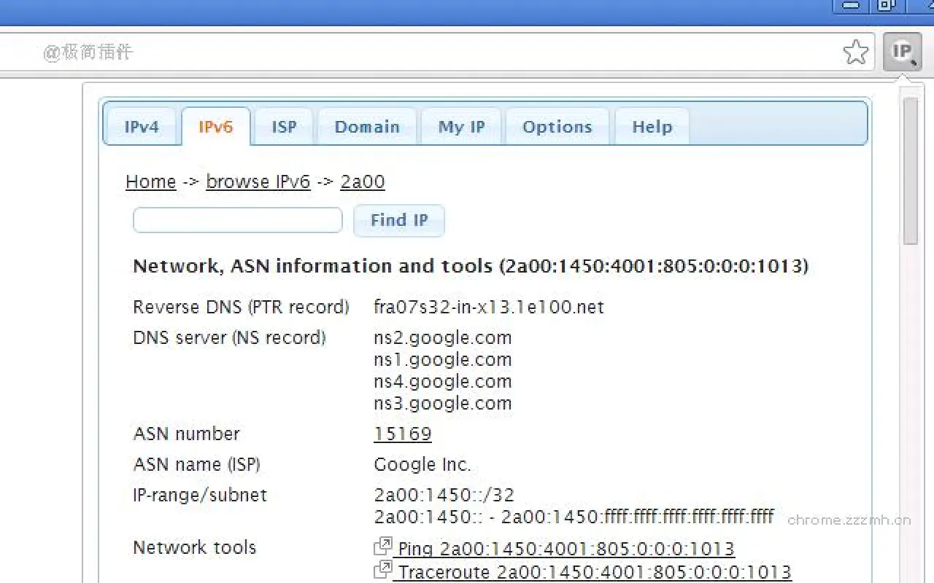The width and height of the screenshot is (934, 583).
Task: Open the ISP tab
Action: 284,127
